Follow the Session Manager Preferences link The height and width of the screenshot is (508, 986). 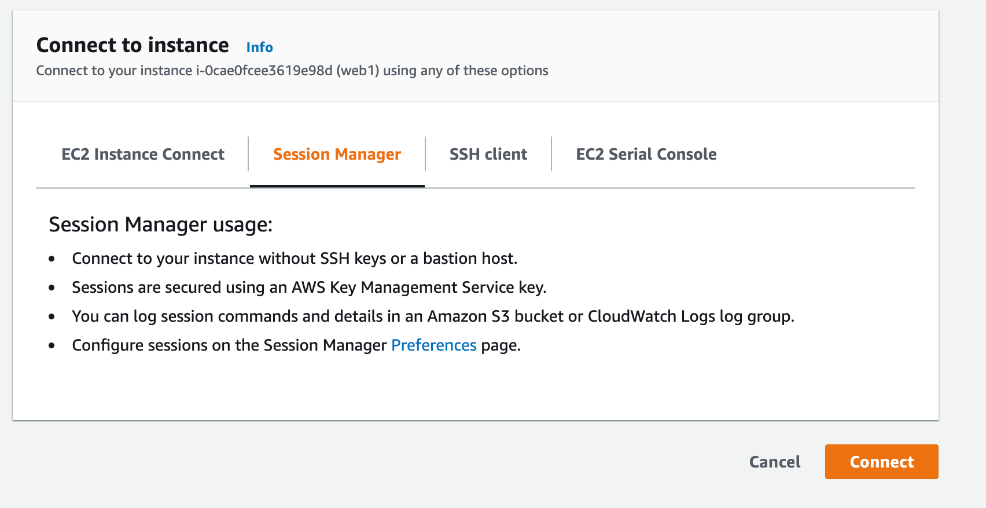pyautogui.click(x=434, y=345)
